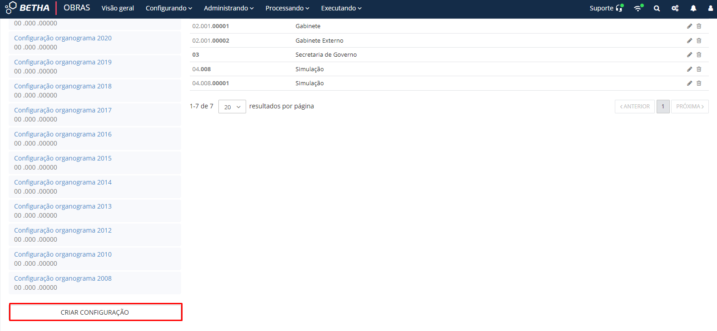Edit the Gabinete Externo row
This screenshot has height=331, width=717.
(689, 41)
